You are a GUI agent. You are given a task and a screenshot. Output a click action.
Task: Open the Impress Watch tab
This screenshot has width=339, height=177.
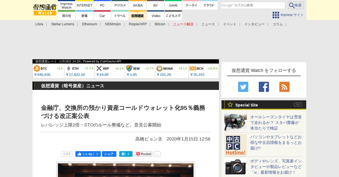66,5
